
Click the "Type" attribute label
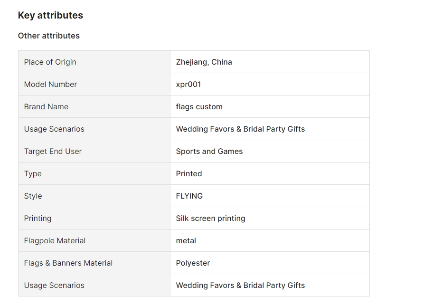[33, 173]
